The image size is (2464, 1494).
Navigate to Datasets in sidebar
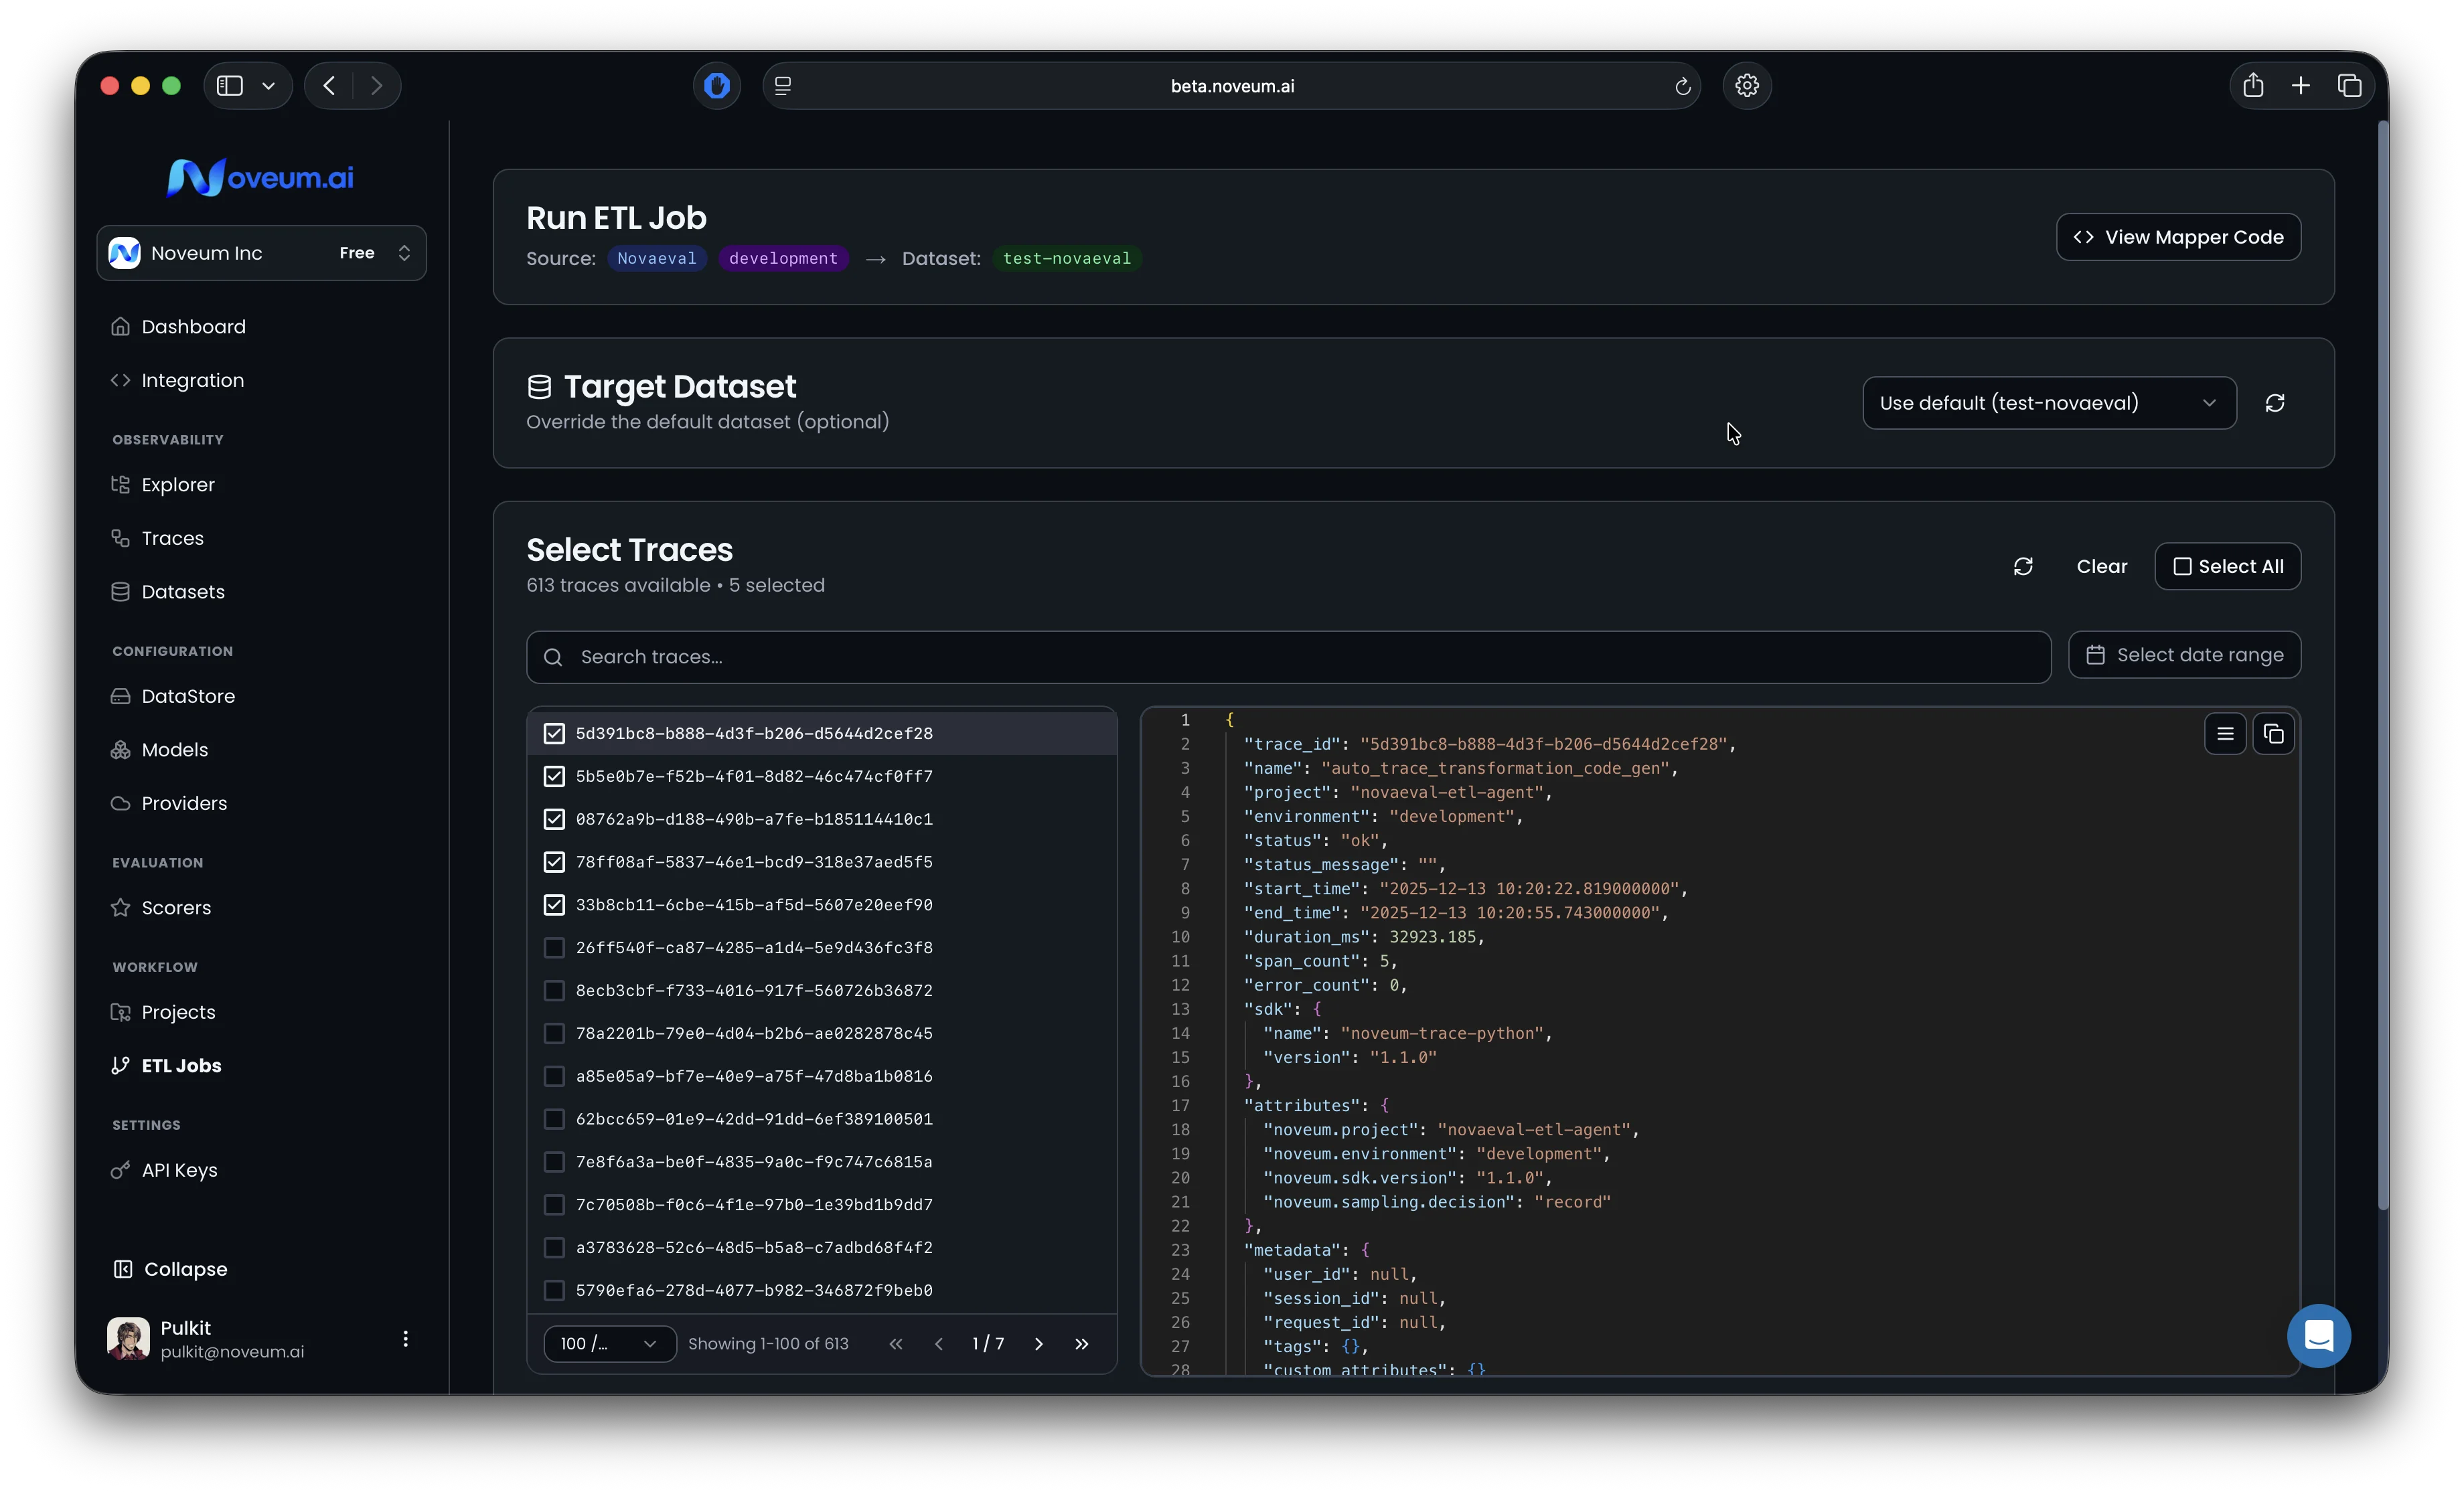coord(183,592)
